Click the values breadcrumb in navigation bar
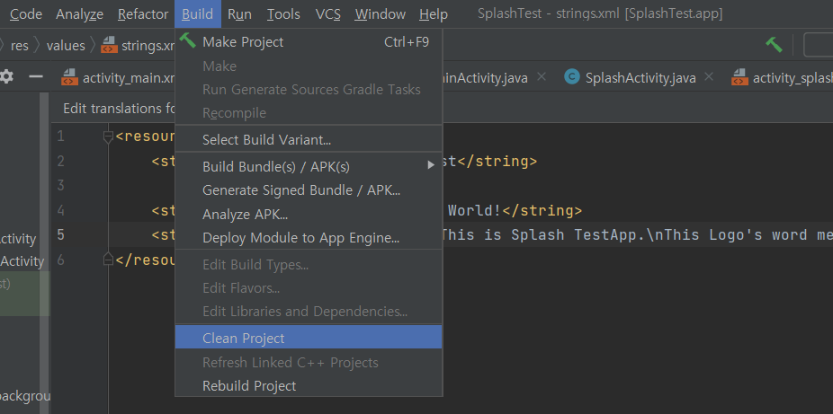The width and height of the screenshot is (833, 414). 66,45
